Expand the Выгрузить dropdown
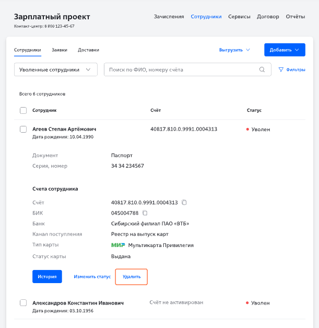Screen dimensions: 319x328 pyautogui.click(x=234, y=50)
